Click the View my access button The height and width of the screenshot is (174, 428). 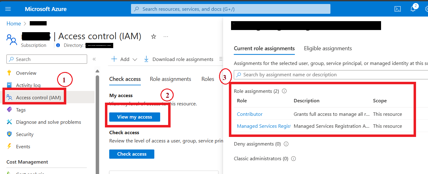(135, 117)
